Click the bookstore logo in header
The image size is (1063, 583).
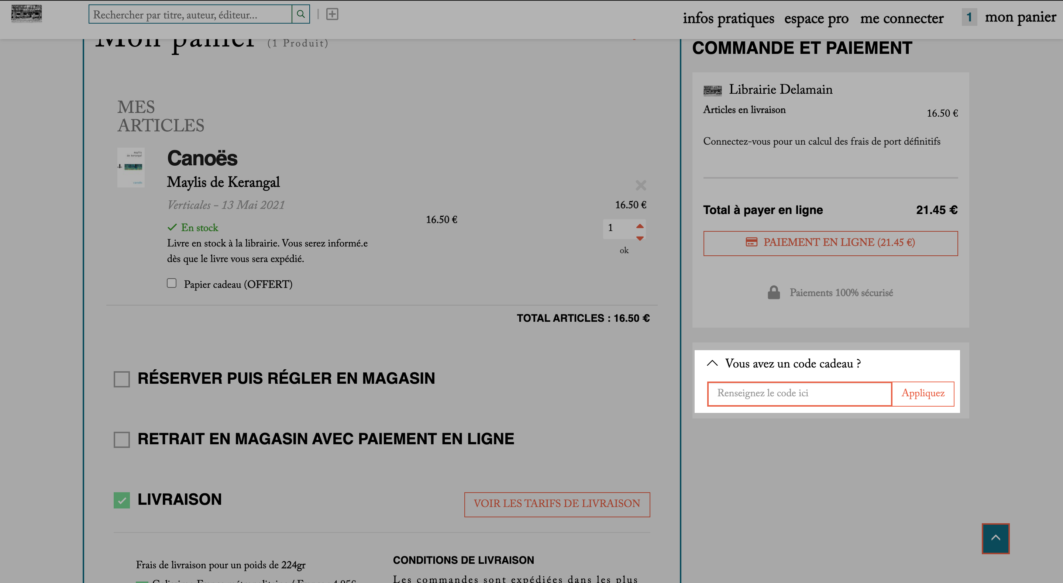pyautogui.click(x=27, y=14)
